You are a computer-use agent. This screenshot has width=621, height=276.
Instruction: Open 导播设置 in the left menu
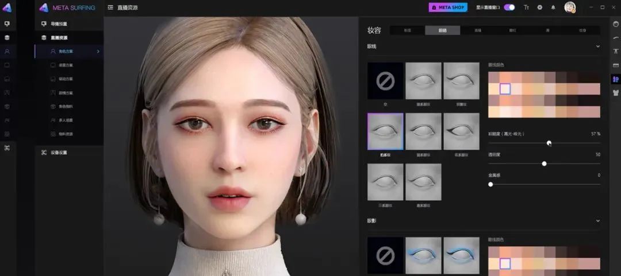click(x=59, y=24)
